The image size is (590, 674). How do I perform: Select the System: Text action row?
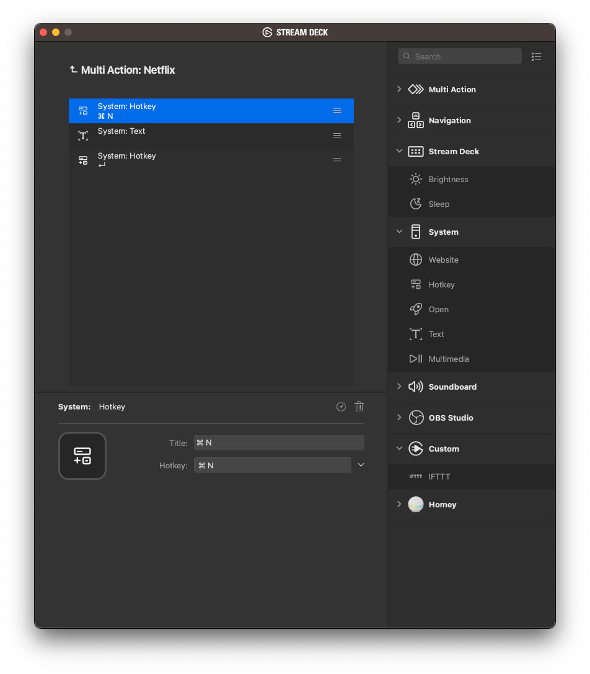pyautogui.click(x=211, y=136)
